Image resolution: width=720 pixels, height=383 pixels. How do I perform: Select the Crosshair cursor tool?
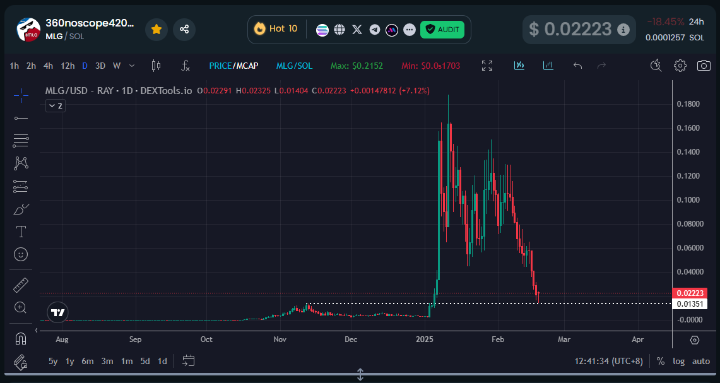pos(21,95)
